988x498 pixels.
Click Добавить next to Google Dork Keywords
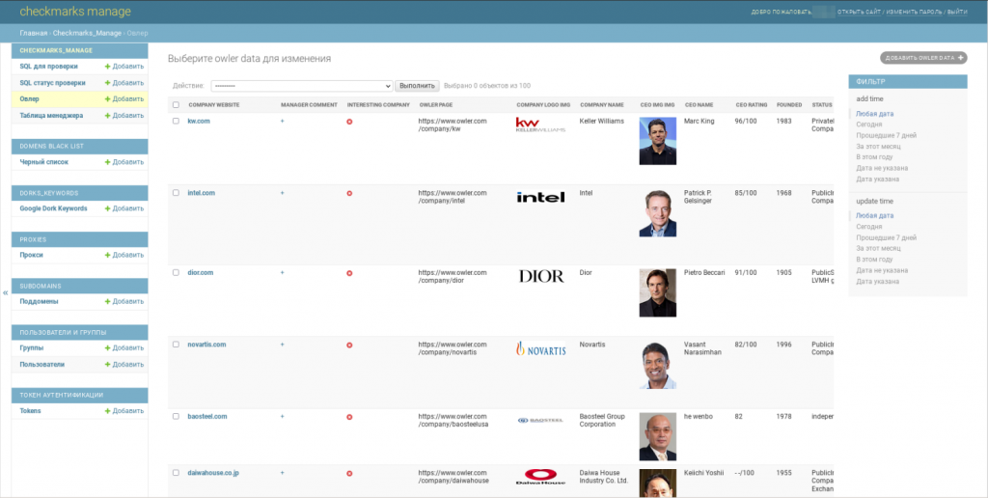tap(124, 208)
